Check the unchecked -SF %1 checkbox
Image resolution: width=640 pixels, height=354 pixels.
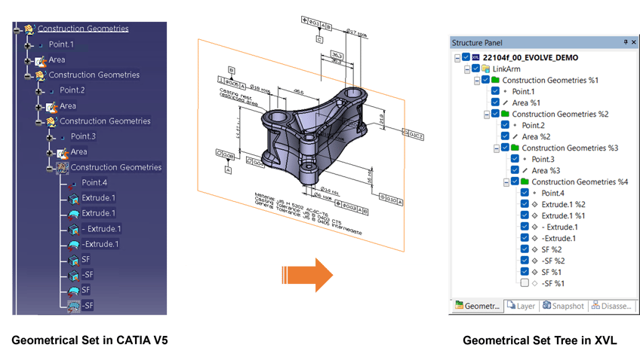525,283
